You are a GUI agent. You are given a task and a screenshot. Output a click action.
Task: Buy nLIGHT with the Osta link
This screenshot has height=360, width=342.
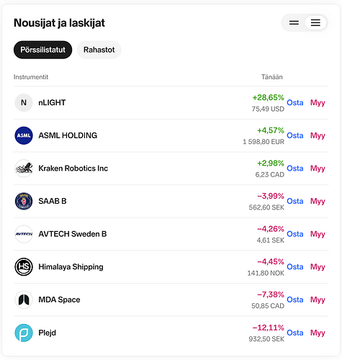(295, 103)
